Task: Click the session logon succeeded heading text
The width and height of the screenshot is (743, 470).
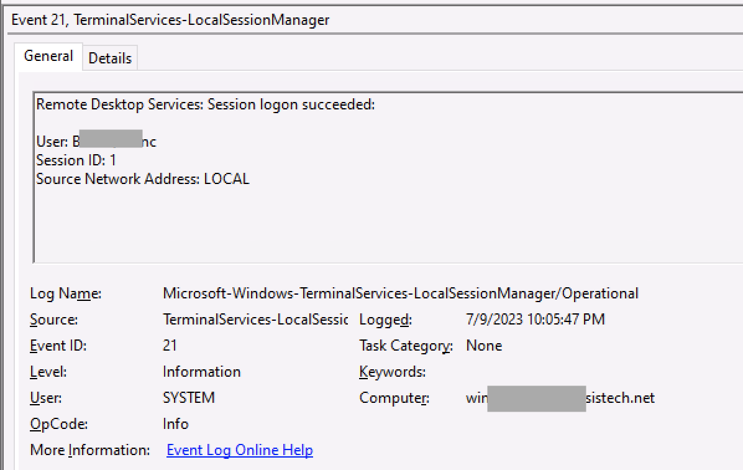Action: pos(206,104)
